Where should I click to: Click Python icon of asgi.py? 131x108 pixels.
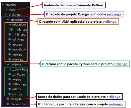coord(10,79)
